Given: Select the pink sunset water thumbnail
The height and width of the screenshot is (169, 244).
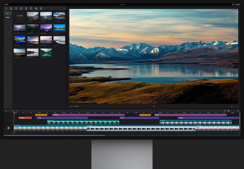Looking at the screenshot, I should pyautogui.click(x=46, y=40).
